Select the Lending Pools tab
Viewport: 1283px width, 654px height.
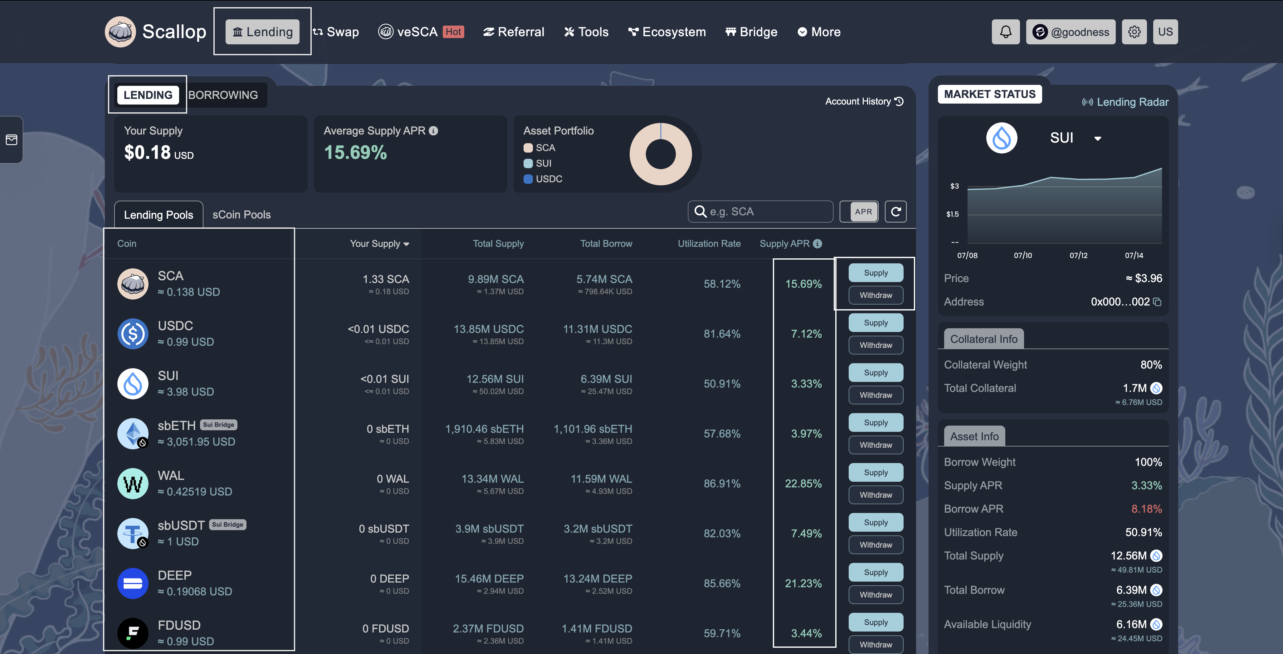click(159, 215)
